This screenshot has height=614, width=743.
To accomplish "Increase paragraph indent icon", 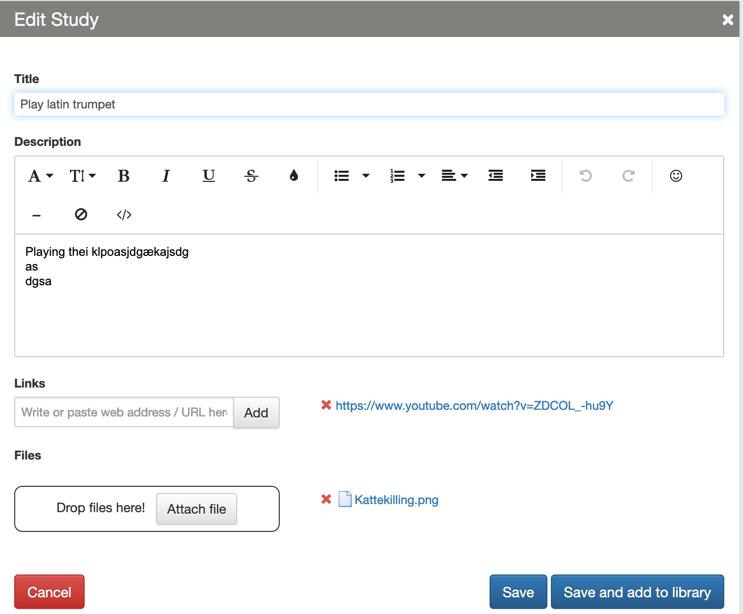I will tap(538, 176).
